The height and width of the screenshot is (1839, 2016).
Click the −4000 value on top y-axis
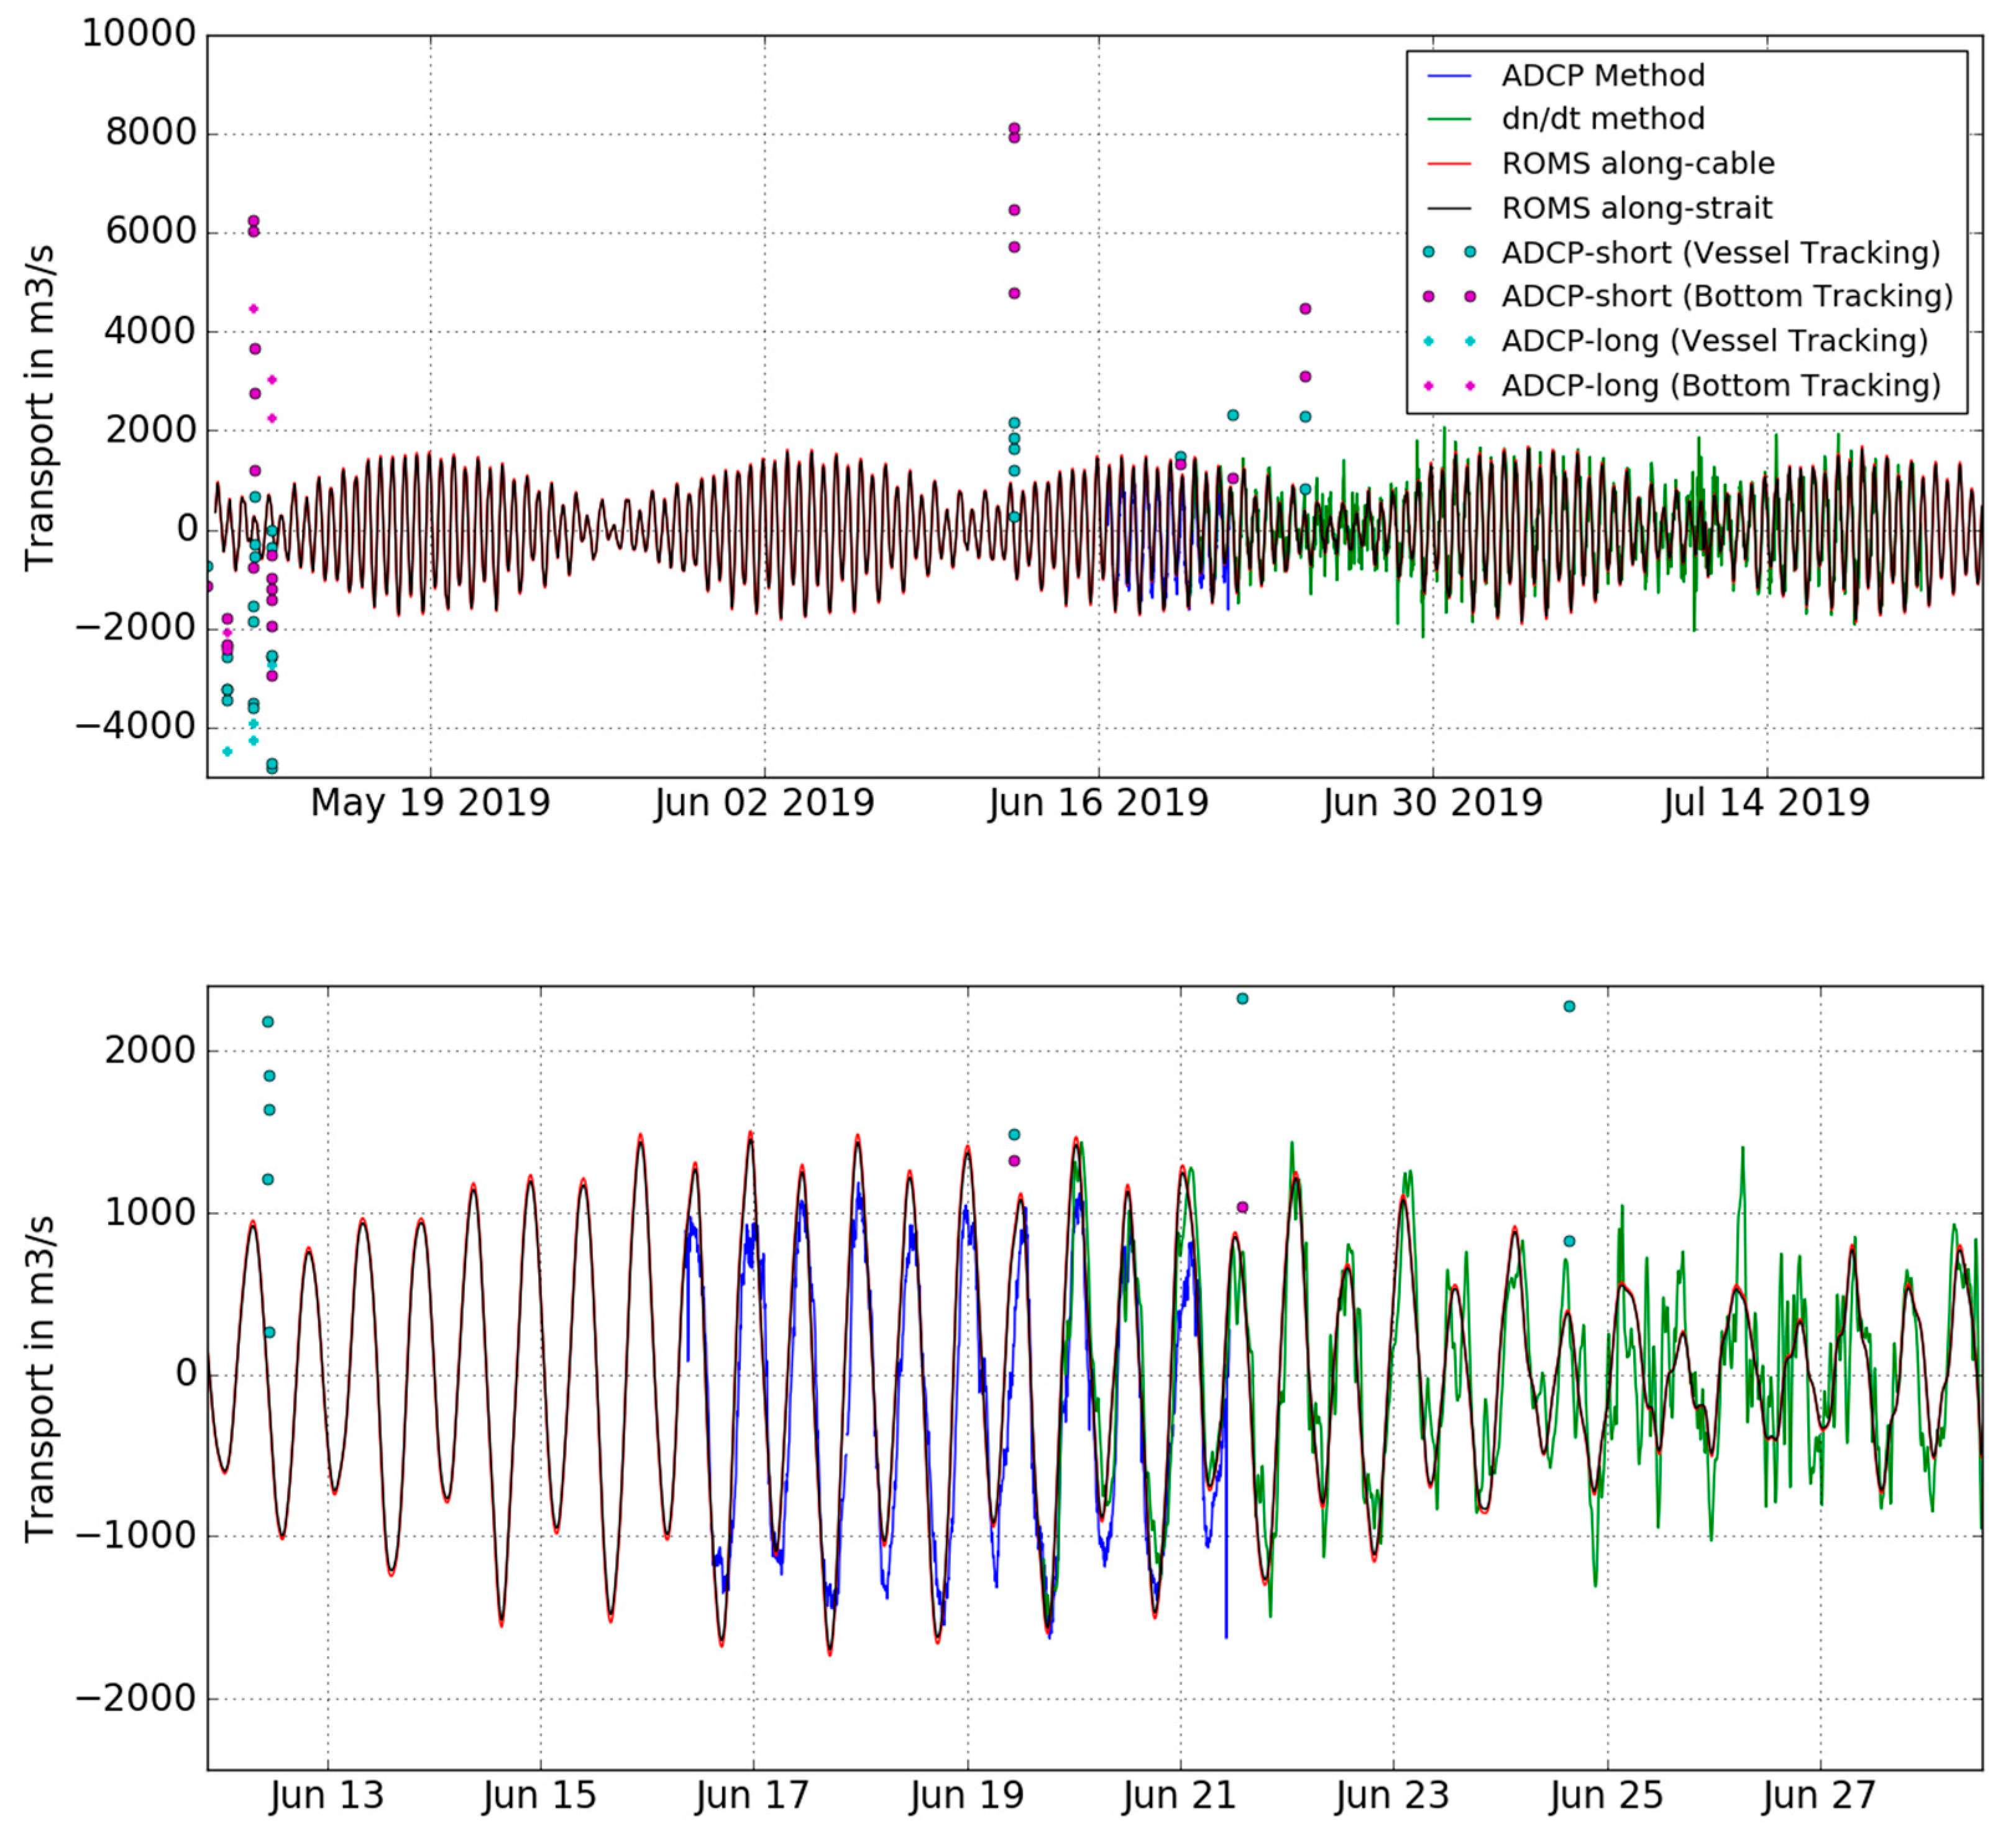pos(136,727)
